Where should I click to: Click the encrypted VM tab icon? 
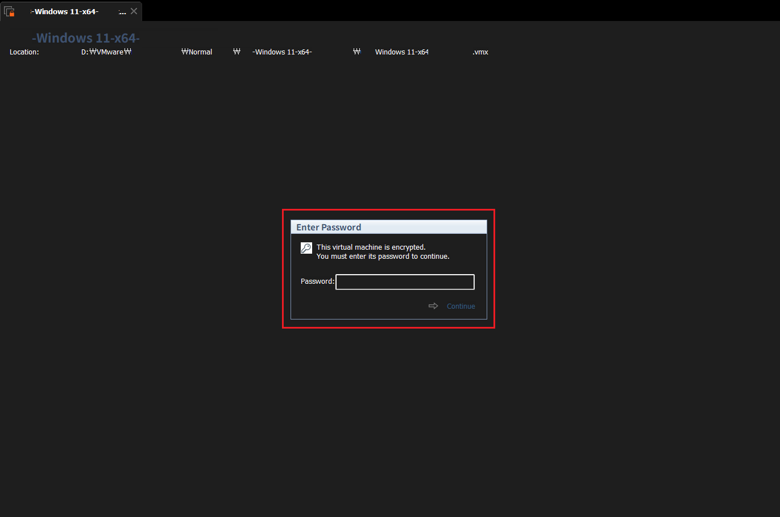(10, 11)
